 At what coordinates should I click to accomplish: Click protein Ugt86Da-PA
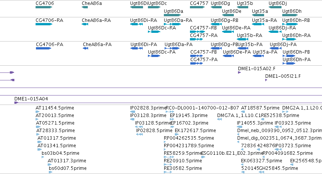pos(172,48)
